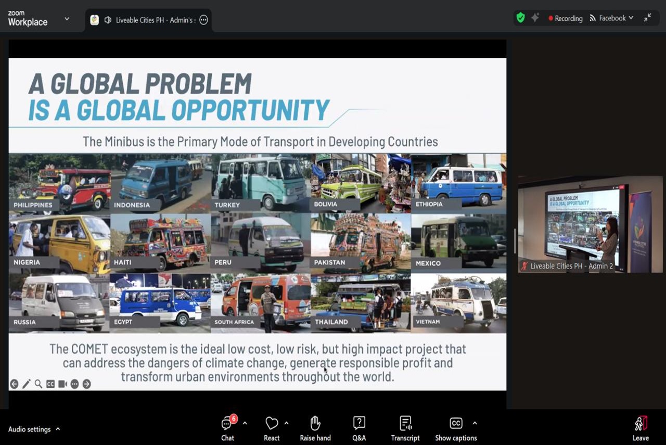
Task: Open more options on the meeting tab
Action: coord(204,20)
